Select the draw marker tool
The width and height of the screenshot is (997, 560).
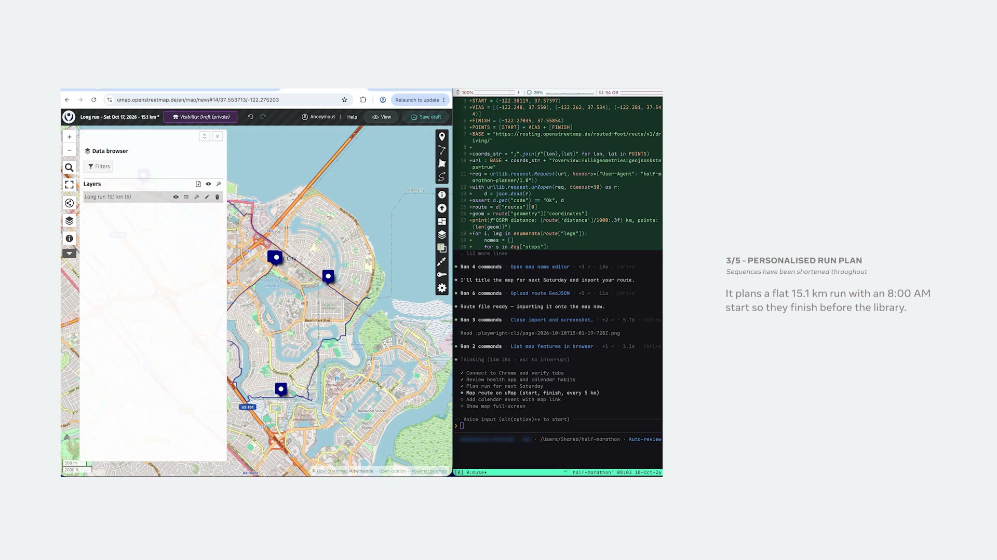(x=442, y=136)
